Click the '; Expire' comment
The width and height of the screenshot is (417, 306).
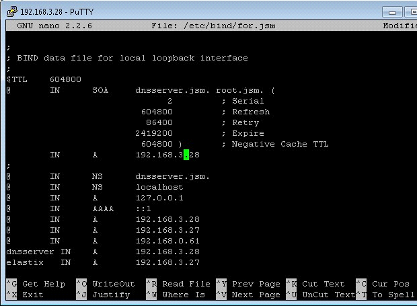click(243, 133)
